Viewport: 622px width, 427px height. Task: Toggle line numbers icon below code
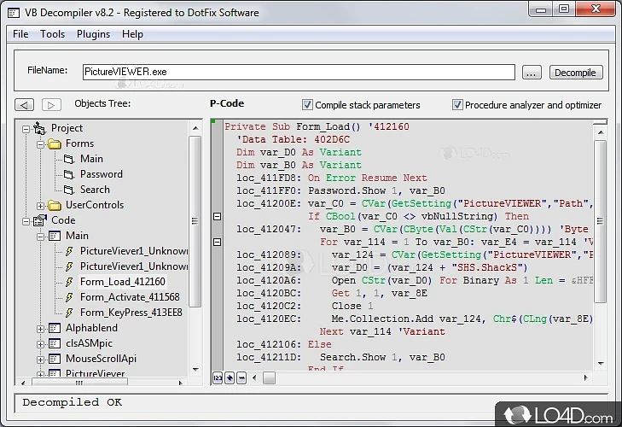tap(218, 377)
